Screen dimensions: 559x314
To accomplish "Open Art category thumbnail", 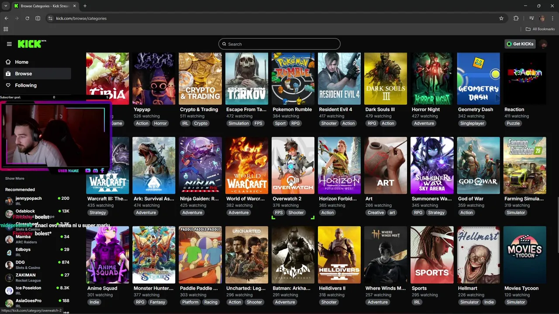I will click(x=386, y=165).
